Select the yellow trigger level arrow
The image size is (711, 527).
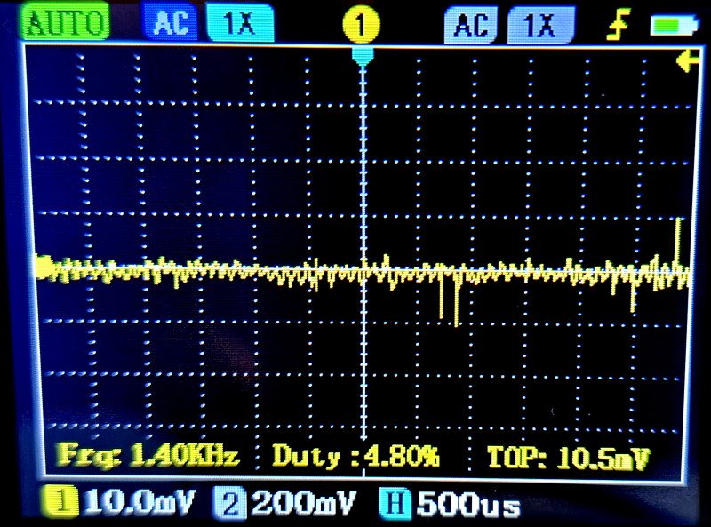684,61
